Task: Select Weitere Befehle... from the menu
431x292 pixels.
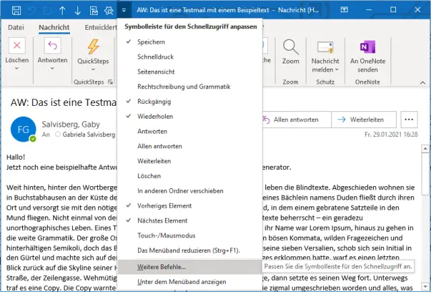Action: click(x=161, y=266)
